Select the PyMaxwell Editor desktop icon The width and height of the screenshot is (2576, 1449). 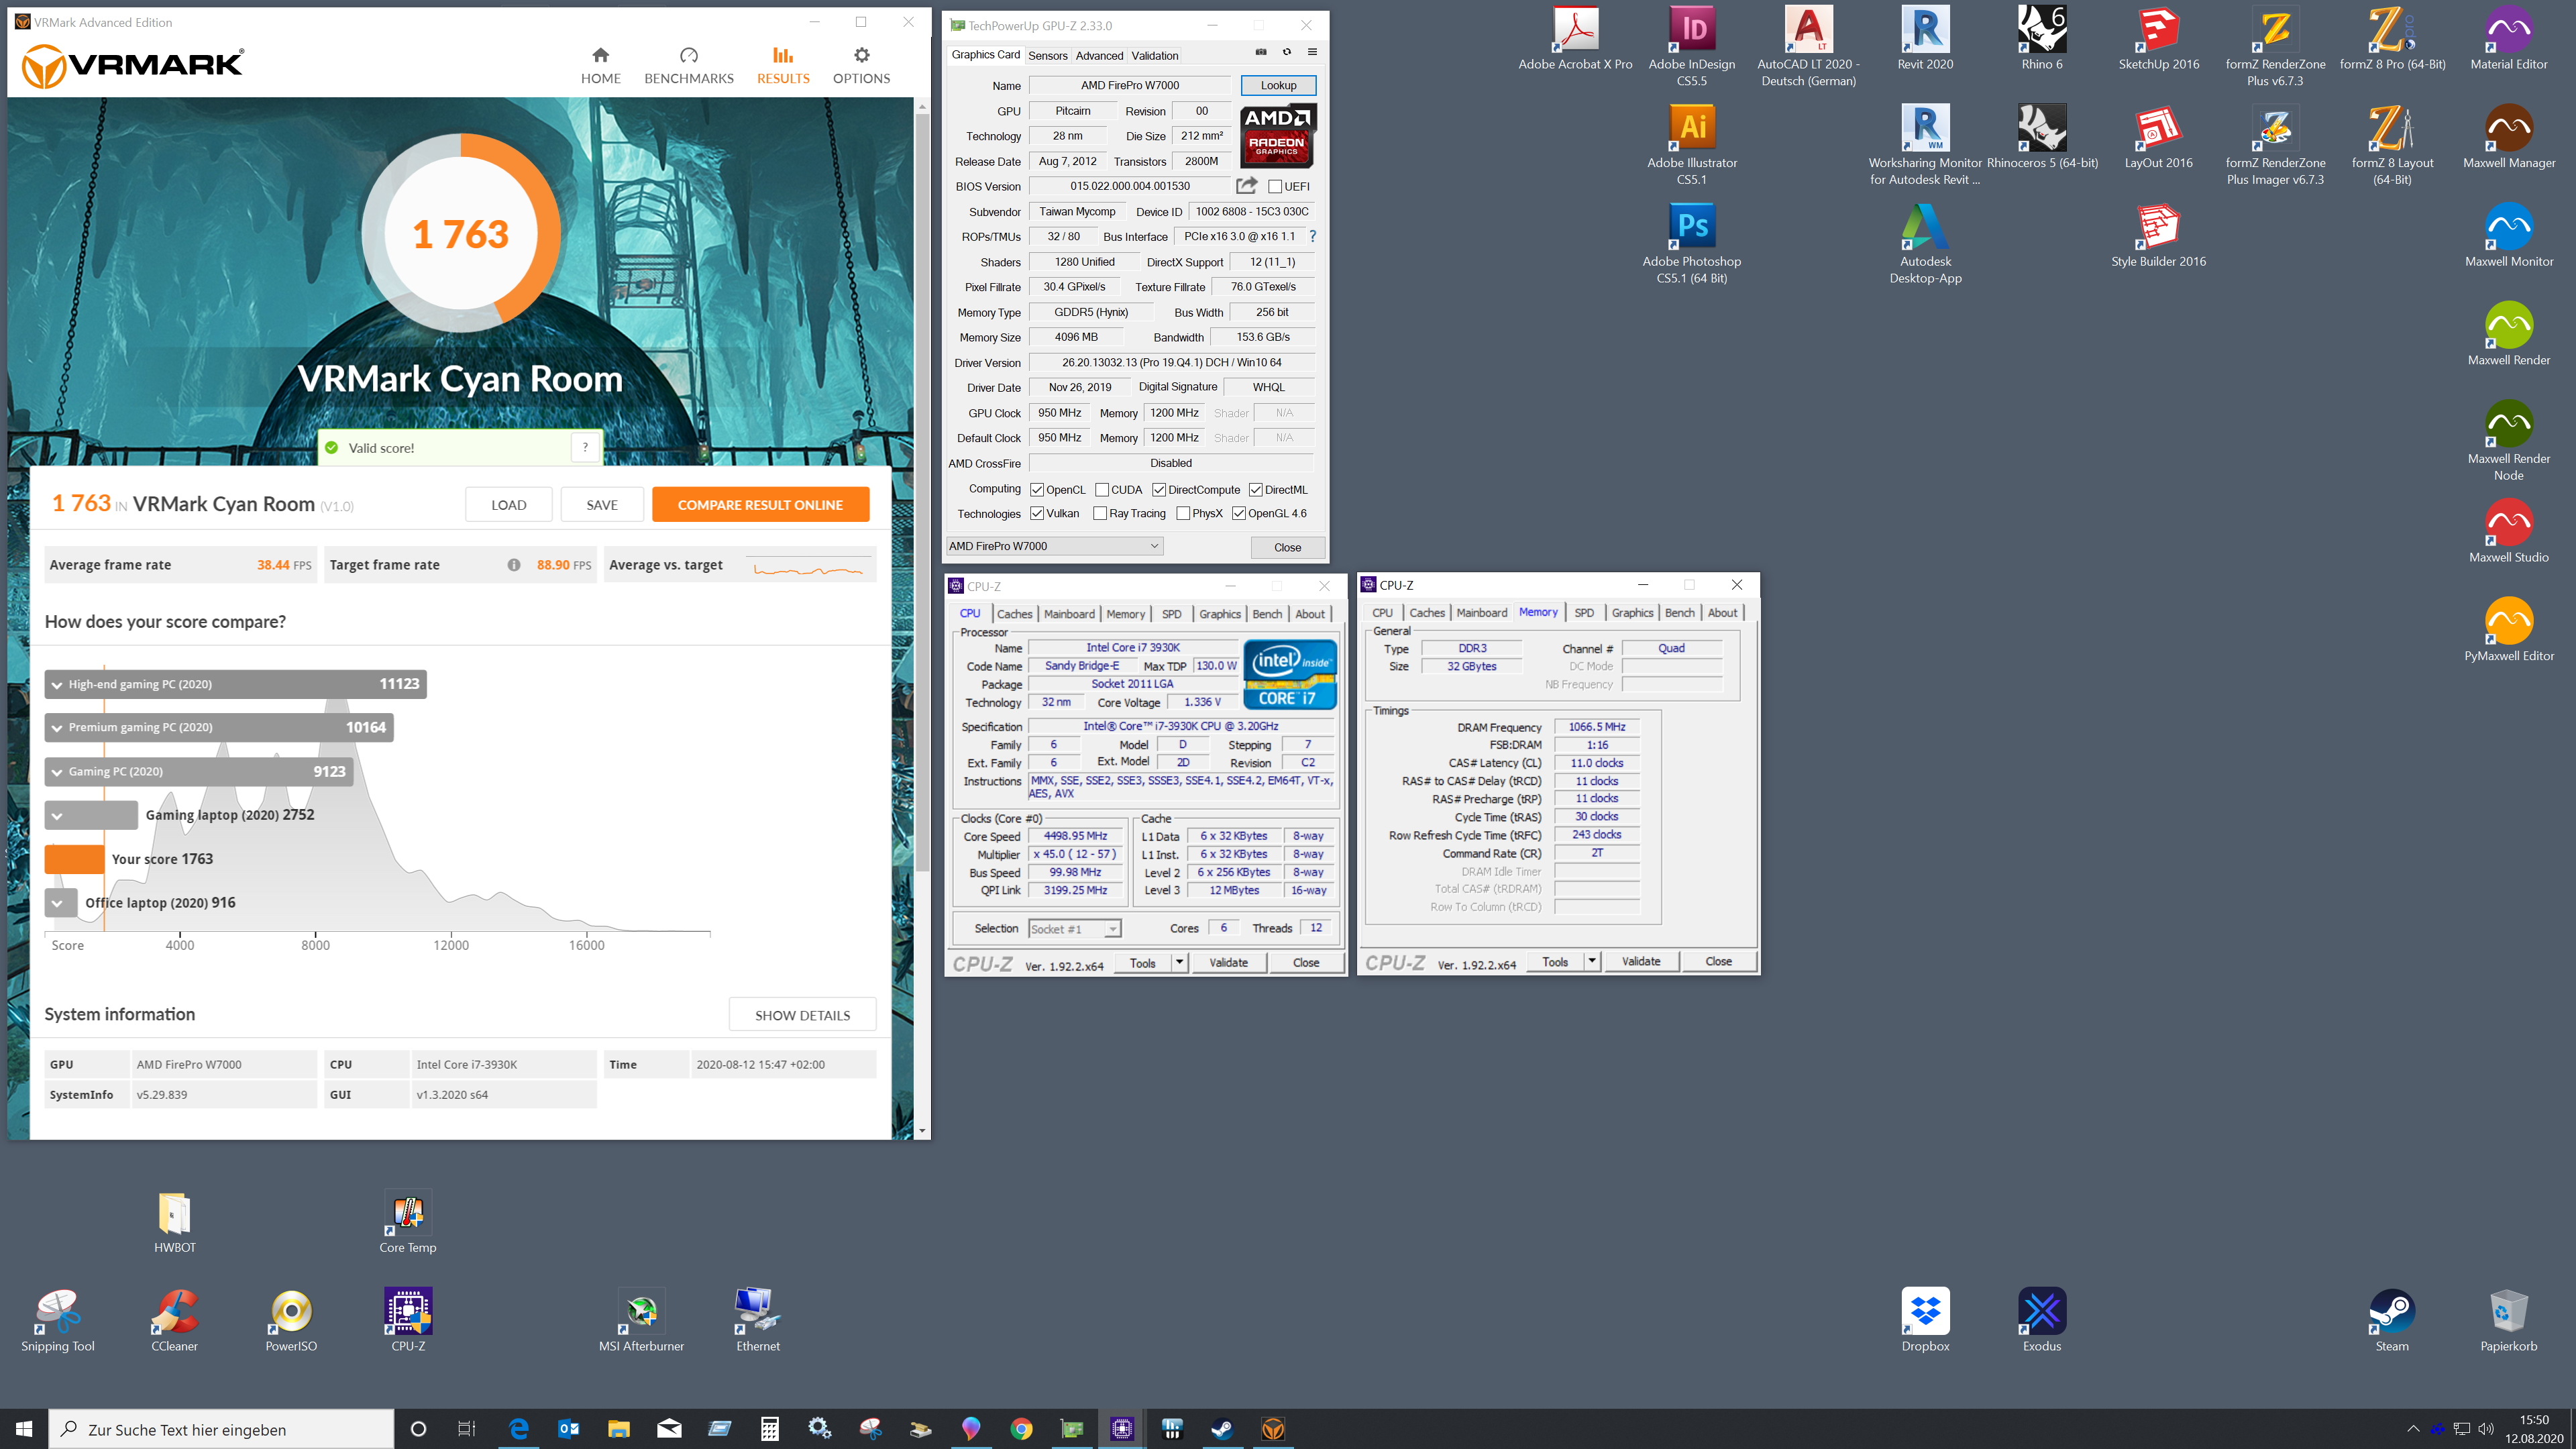click(x=2508, y=630)
